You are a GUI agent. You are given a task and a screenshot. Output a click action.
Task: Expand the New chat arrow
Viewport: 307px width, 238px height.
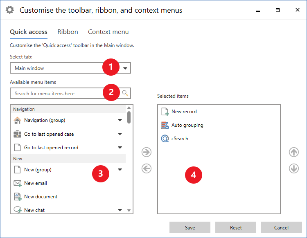click(120, 210)
